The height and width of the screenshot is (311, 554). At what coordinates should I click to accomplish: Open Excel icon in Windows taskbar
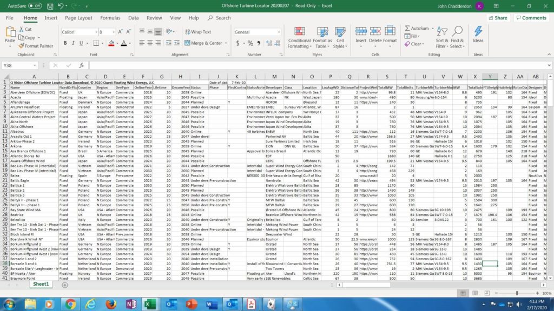[x=150, y=304]
